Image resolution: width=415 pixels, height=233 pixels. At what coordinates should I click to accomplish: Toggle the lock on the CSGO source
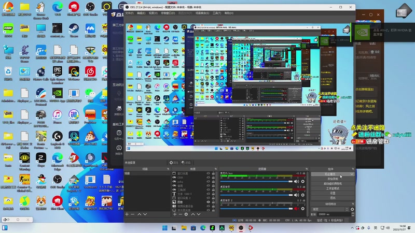[x=213, y=178]
